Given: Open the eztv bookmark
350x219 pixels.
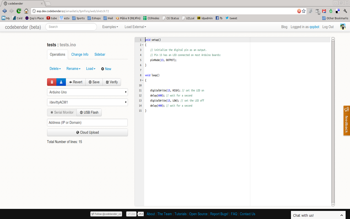Looking at the screenshot, I should (x=65, y=18).
